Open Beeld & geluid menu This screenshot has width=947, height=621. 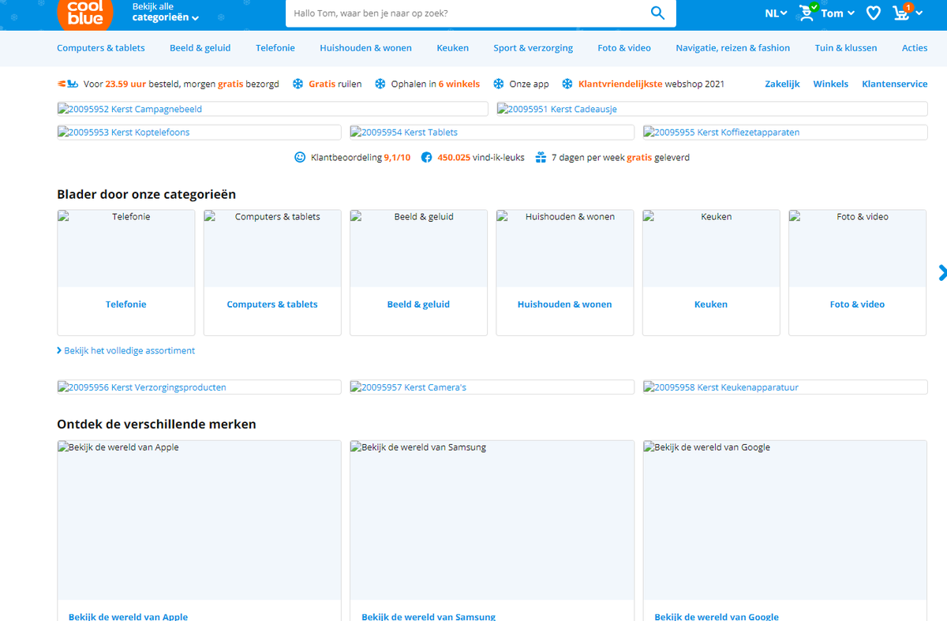tap(200, 48)
